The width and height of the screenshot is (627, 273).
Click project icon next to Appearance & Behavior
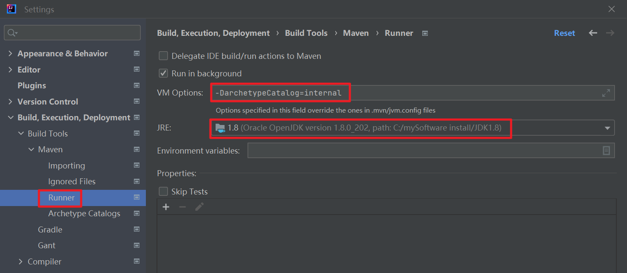pos(136,53)
